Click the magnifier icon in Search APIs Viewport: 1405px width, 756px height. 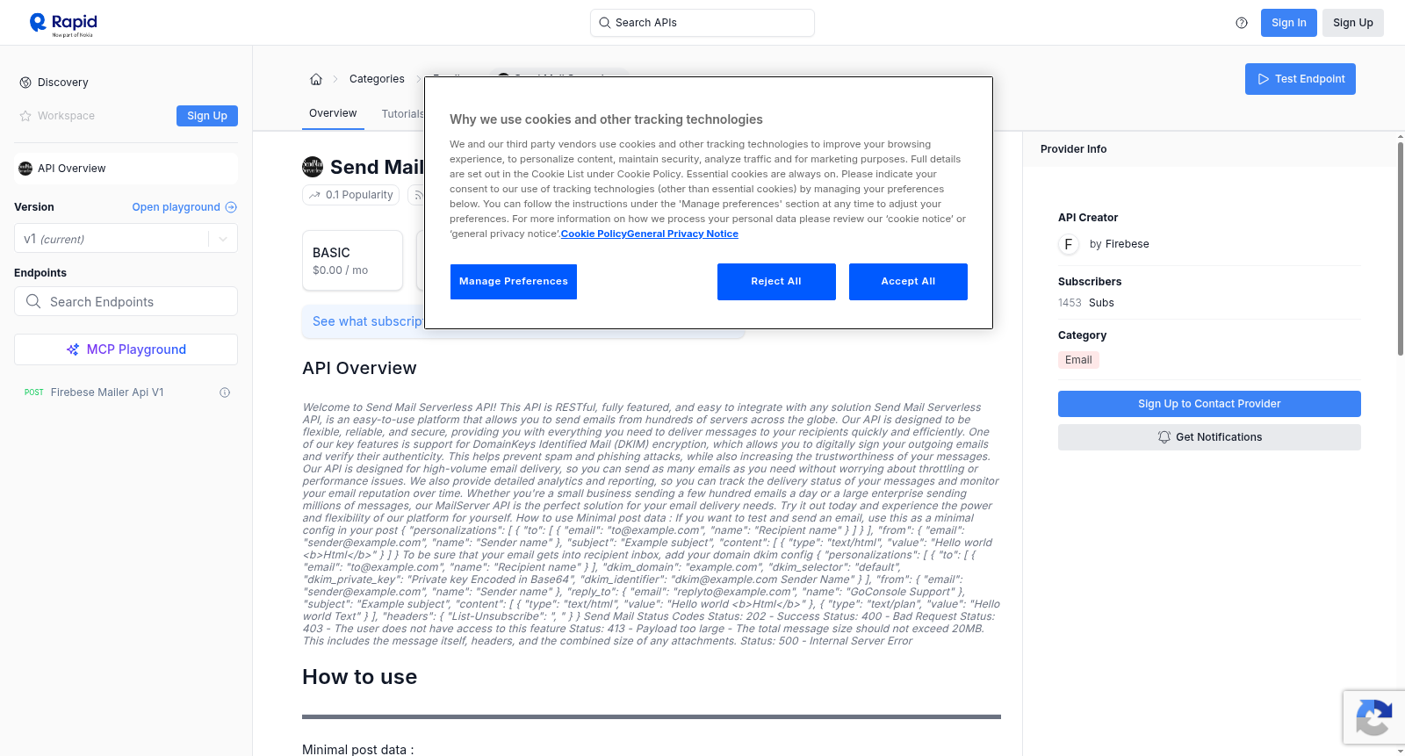(x=605, y=23)
